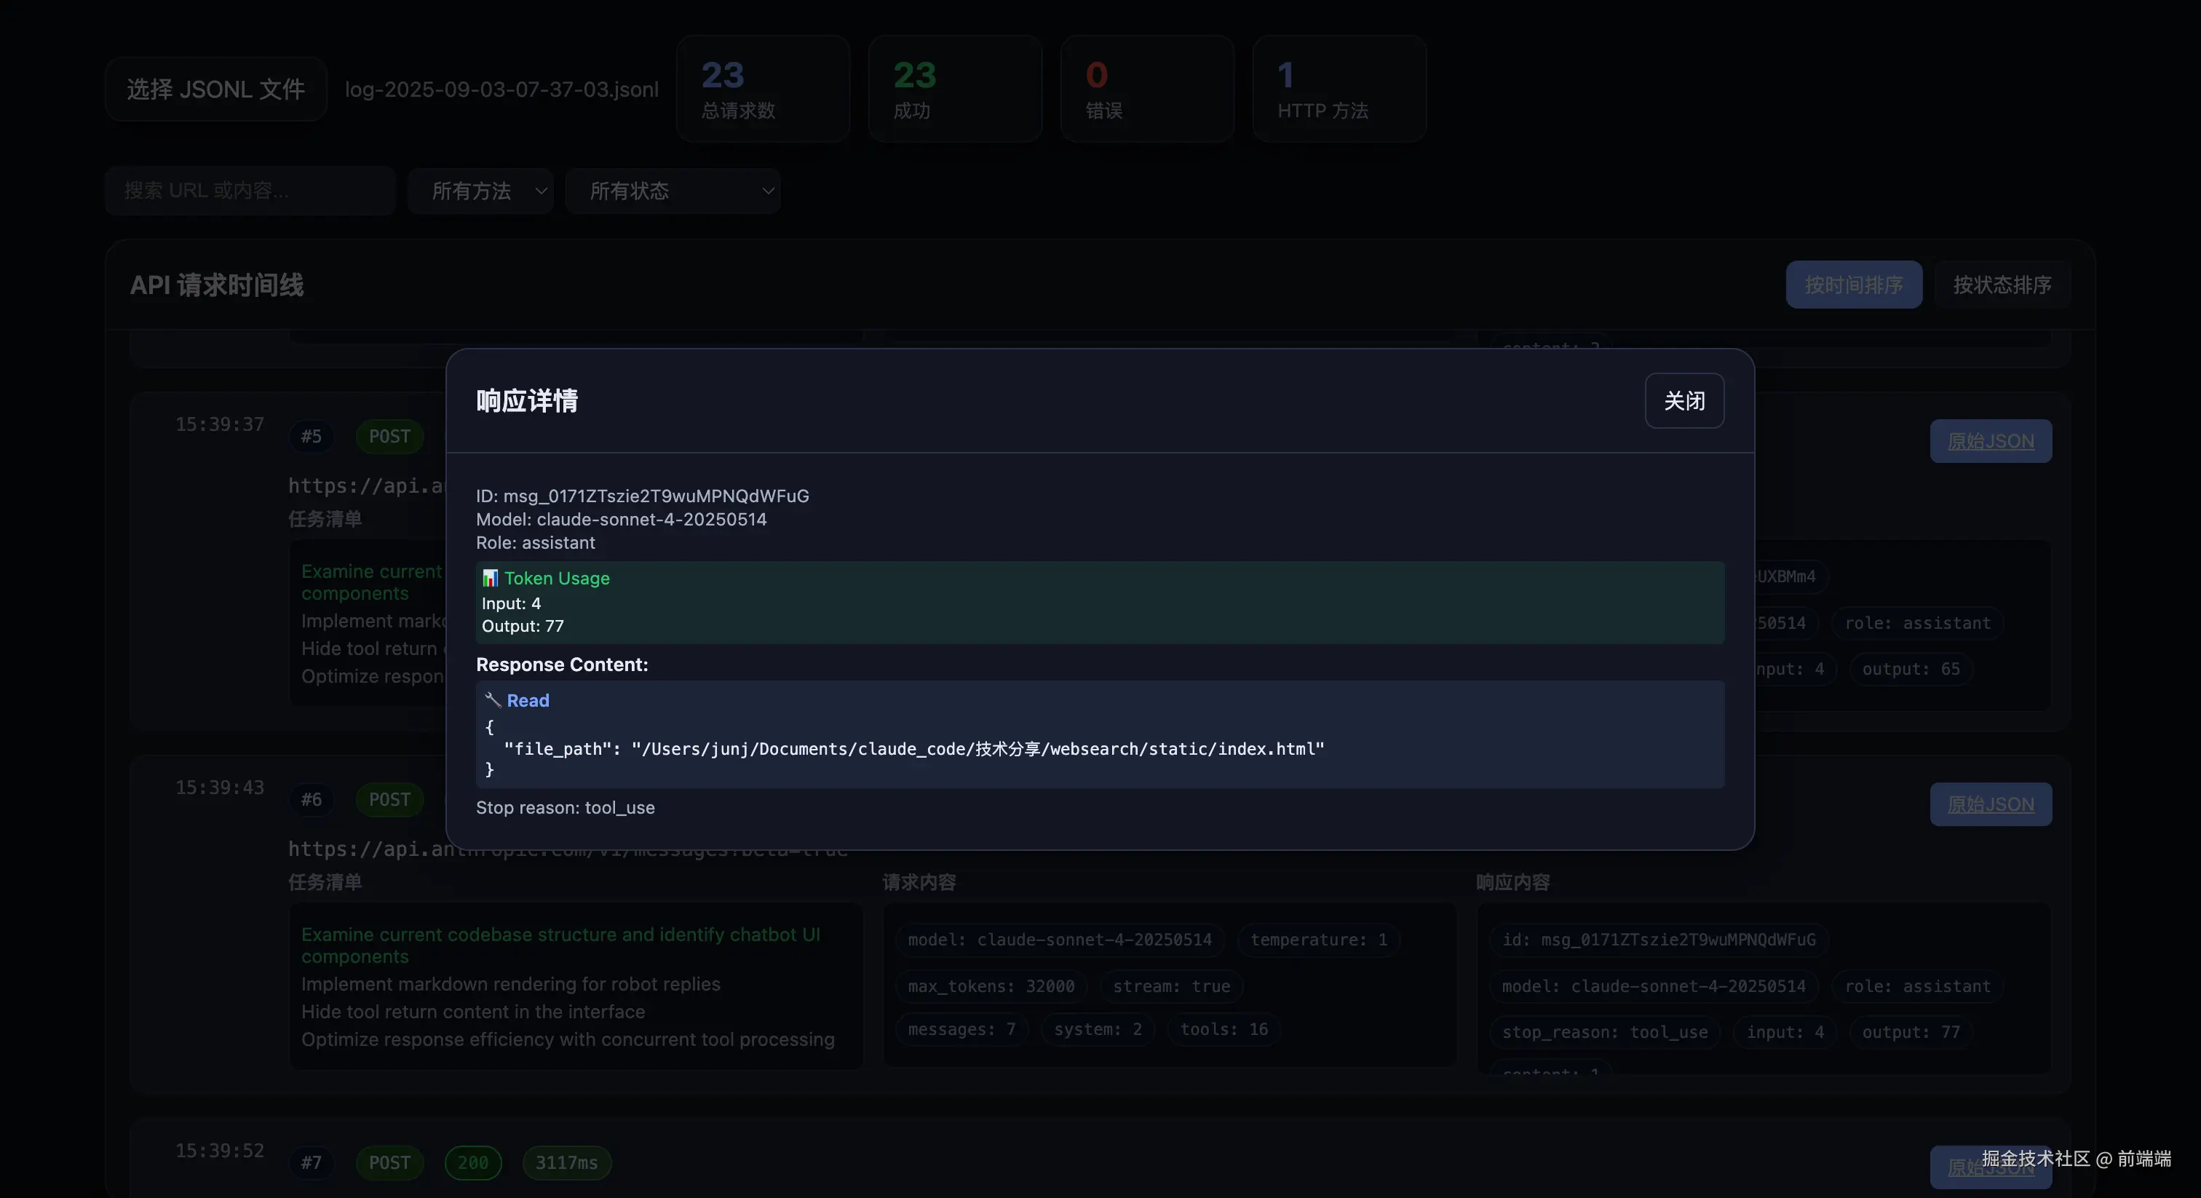Click output: 65 tag in request #5
Image resolution: width=2201 pixels, height=1198 pixels.
[1911, 669]
